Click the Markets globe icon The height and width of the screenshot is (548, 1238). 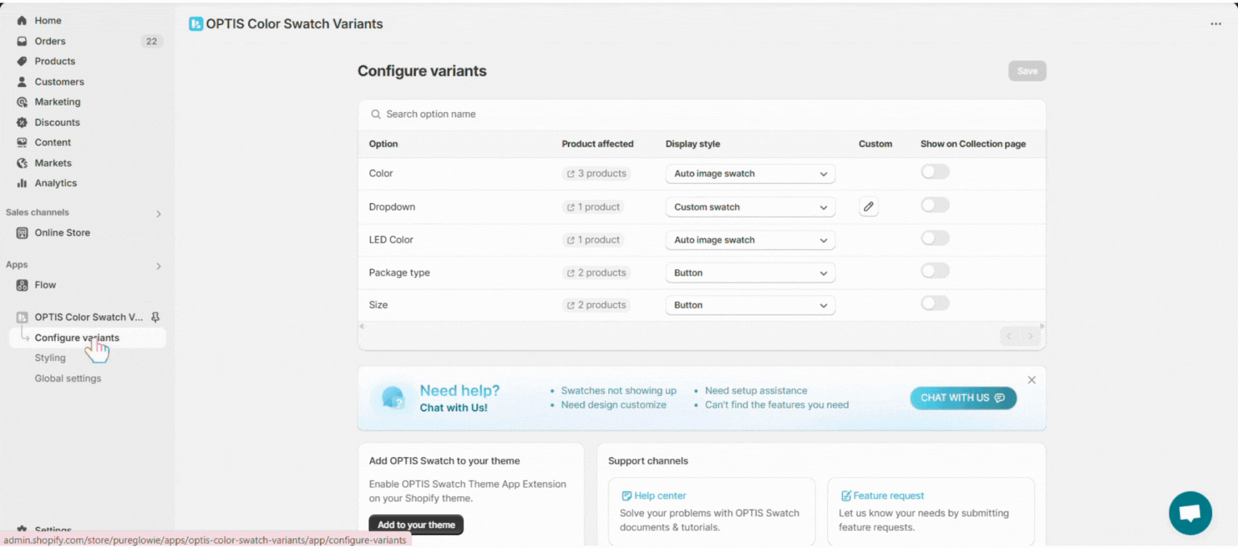[x=23, y=163]
